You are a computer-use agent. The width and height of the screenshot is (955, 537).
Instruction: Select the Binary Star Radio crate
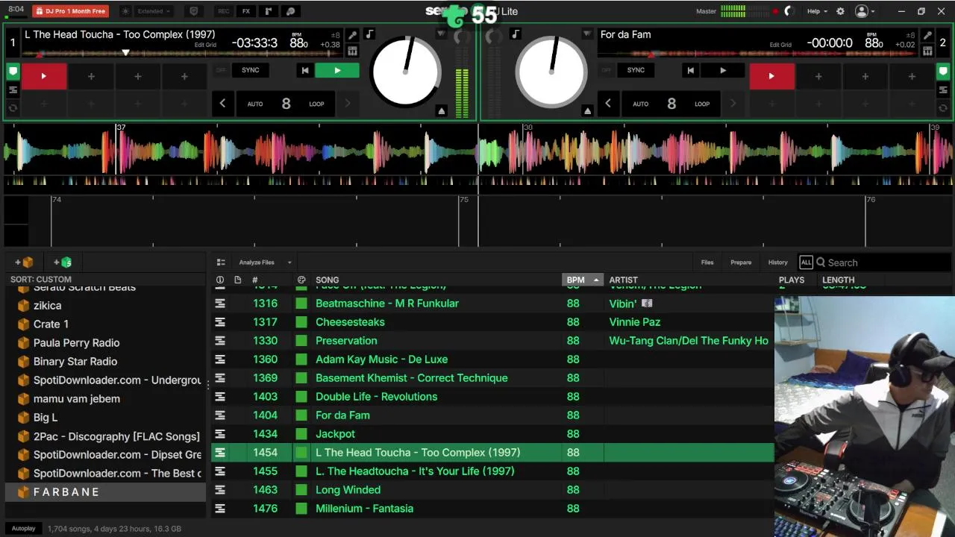pyautogui.click(x=75, y=362)
